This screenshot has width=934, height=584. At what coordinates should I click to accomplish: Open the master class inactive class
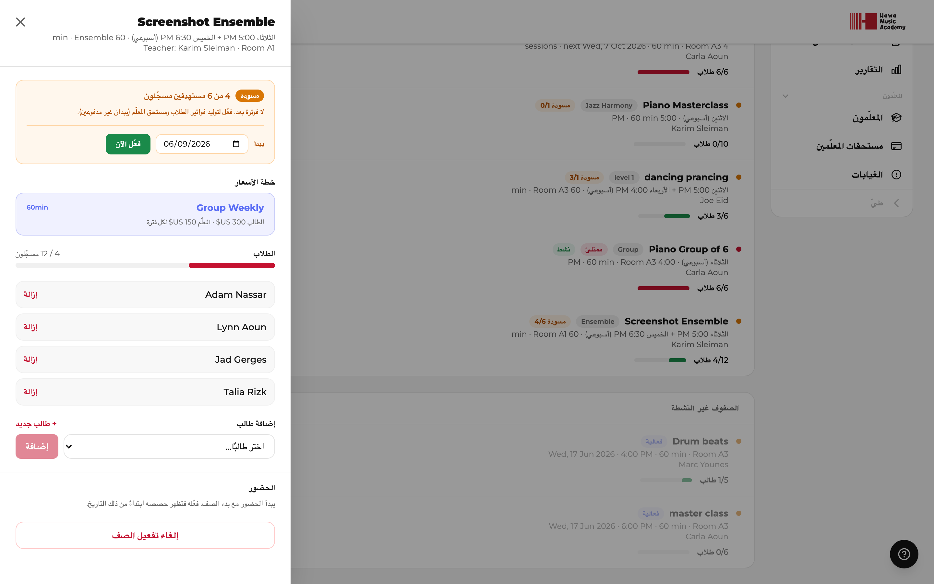tap(522, 532)
